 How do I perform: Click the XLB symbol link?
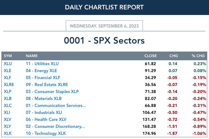coord(8,99)
